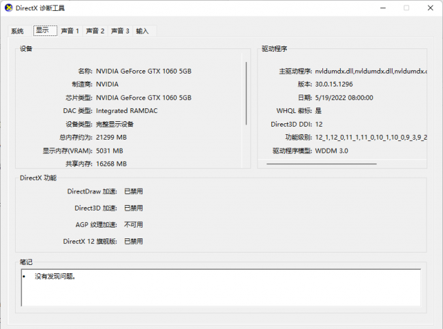This screenshot has width=443, height=329.
Task: Open the 声音 1 tab
Action: (70, 31)
